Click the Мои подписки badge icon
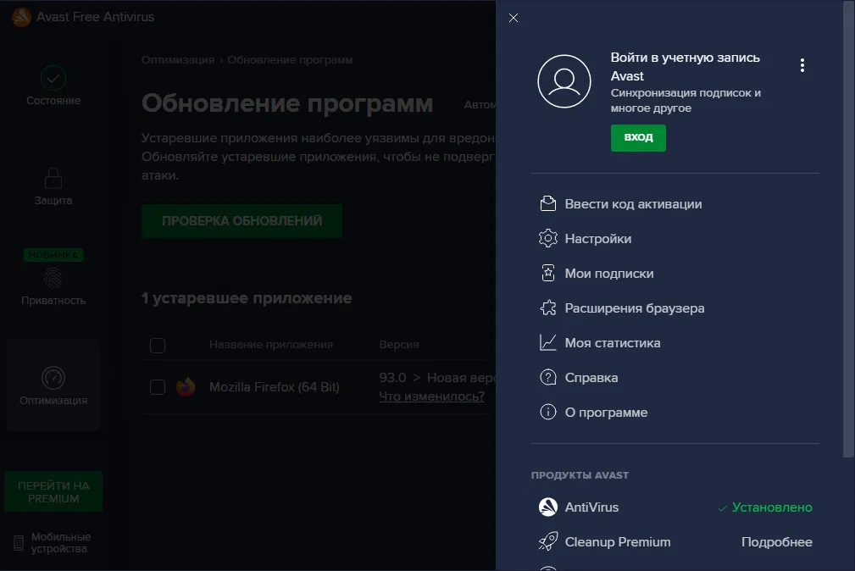Image resolution: width=855 pixels, height=571 pixels. [547, 274]
